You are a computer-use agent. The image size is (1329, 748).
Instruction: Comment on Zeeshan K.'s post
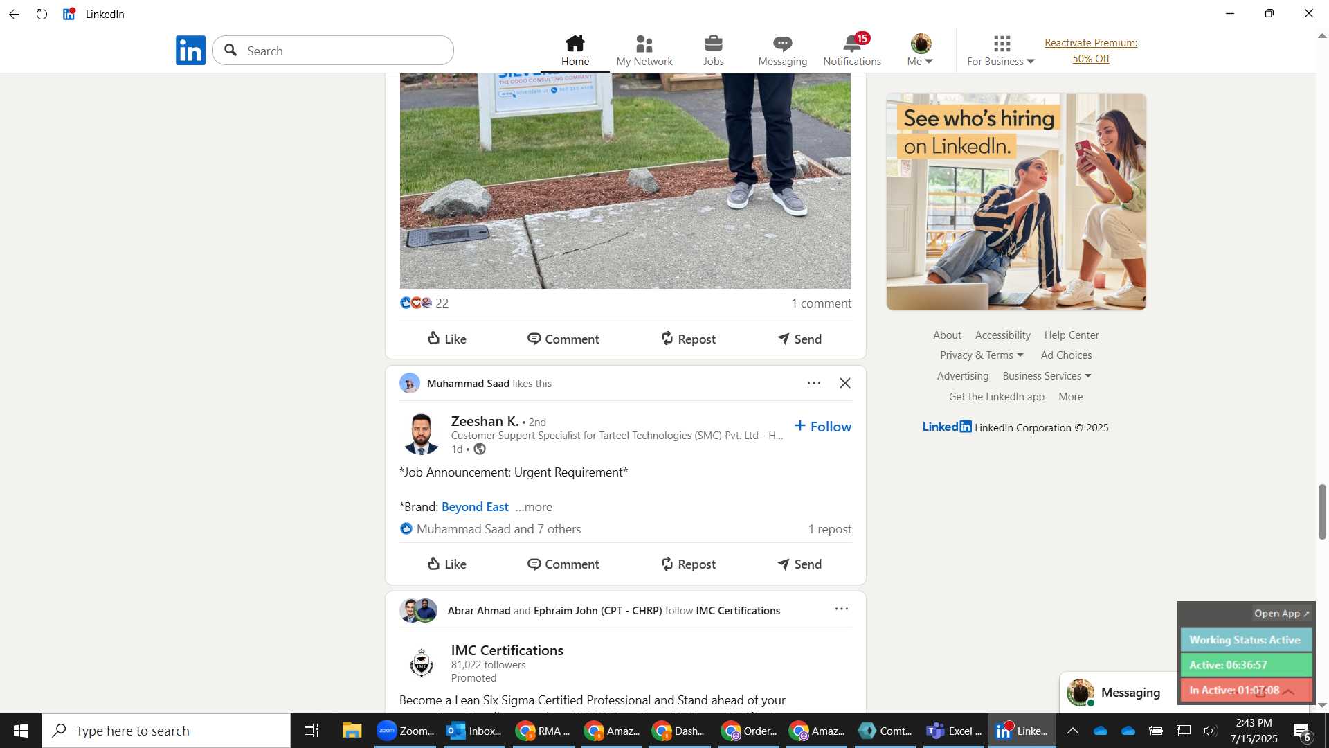563,564
